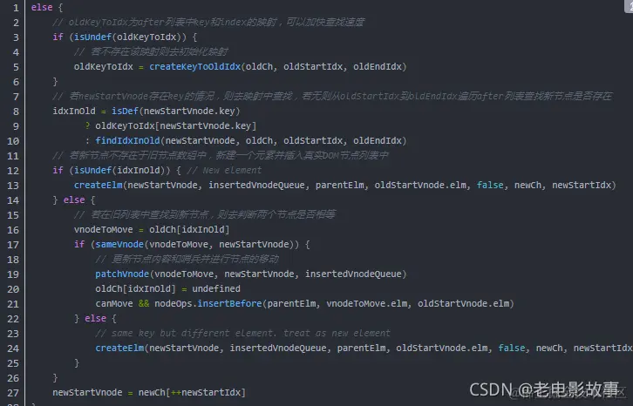Click line number 24 in the gutter

tap(13, 348)
